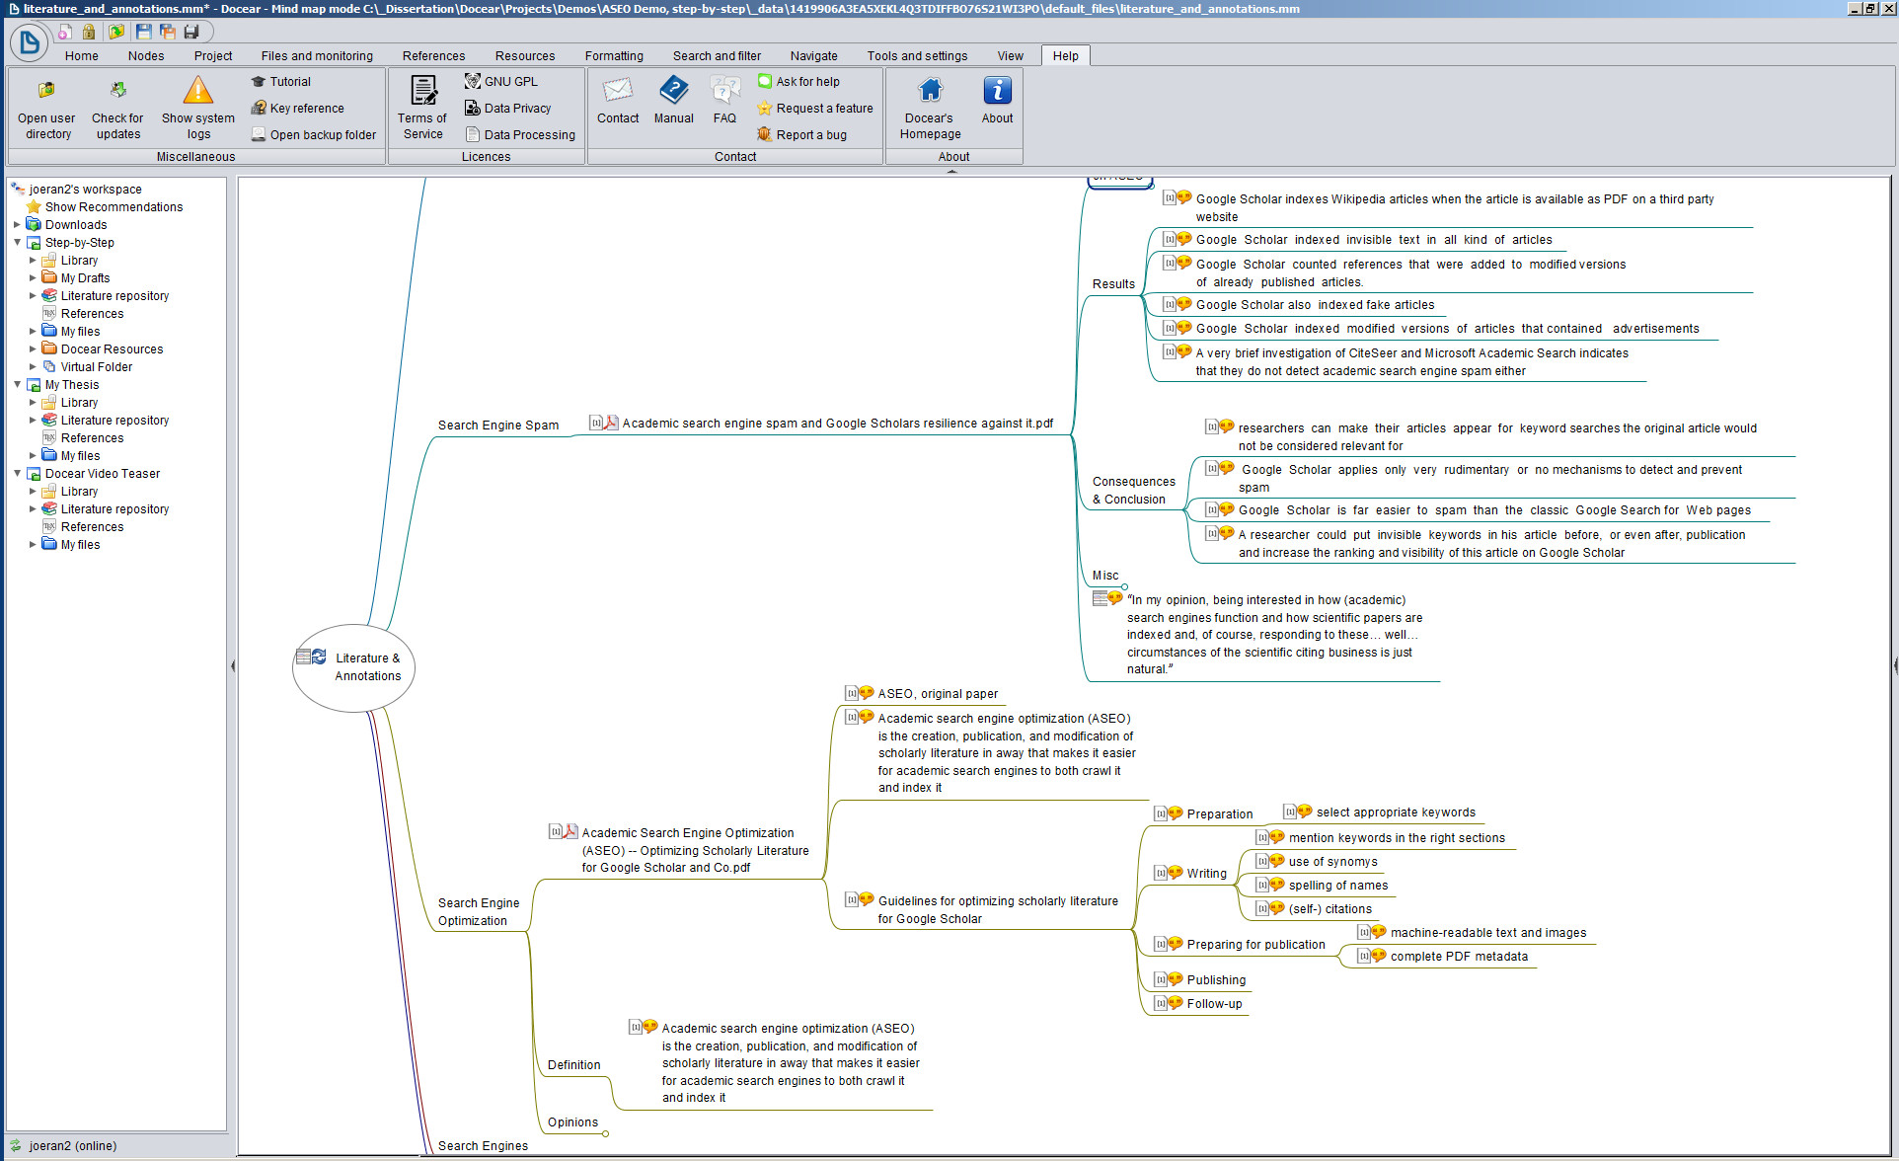Select the Literature & Annotations root node
Image resolution: width=1899 pixels, height=1161 pixels.
[353, 667]
